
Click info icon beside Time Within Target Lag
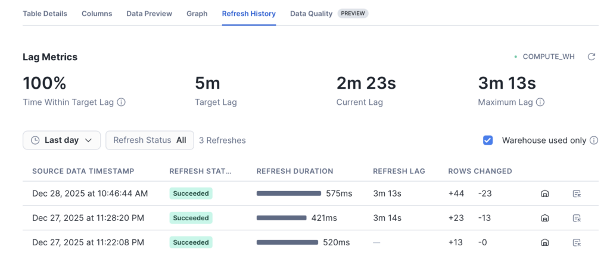coord(122,102)
